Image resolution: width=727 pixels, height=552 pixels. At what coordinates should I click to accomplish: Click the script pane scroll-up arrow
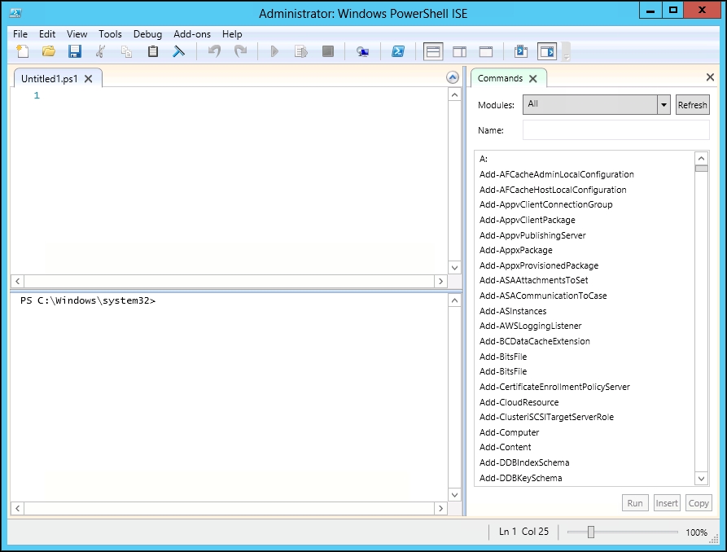click(454, 95)
